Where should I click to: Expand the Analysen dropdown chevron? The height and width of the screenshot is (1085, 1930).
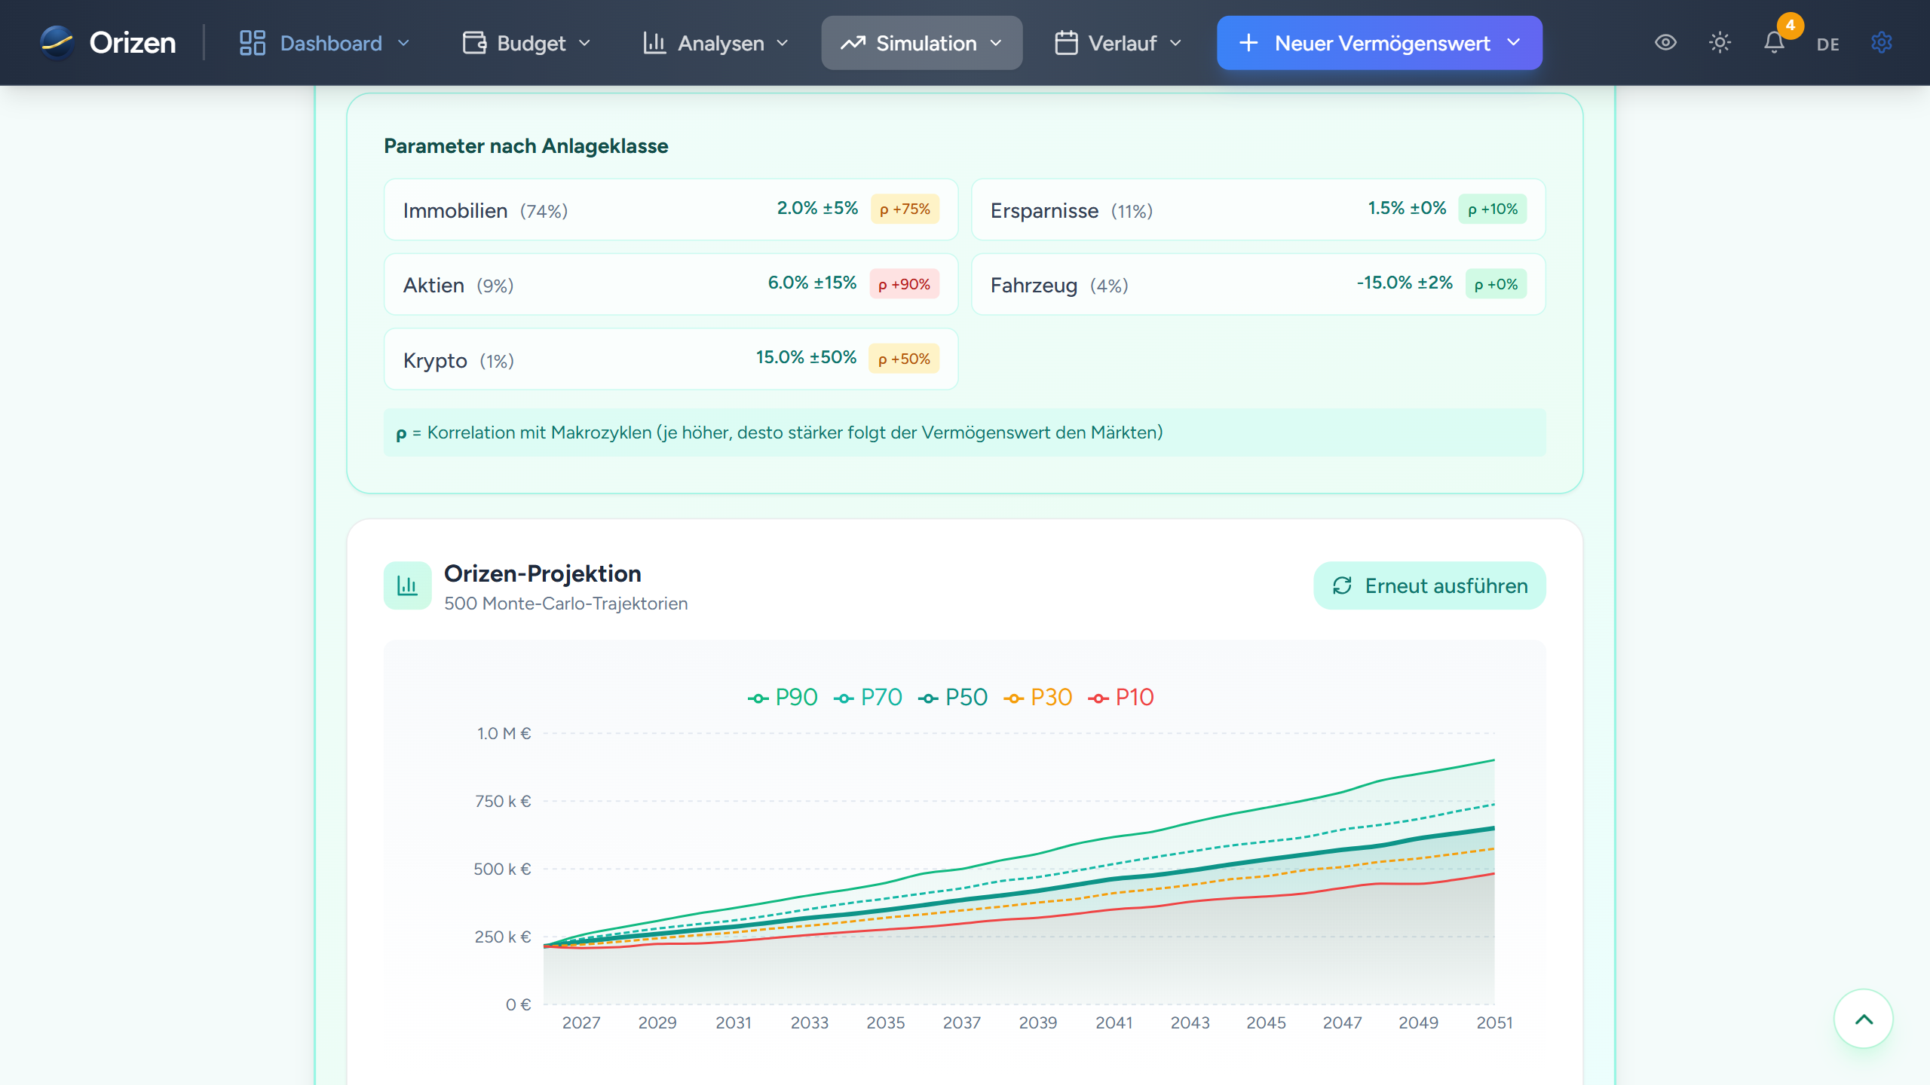coord(783,43)
